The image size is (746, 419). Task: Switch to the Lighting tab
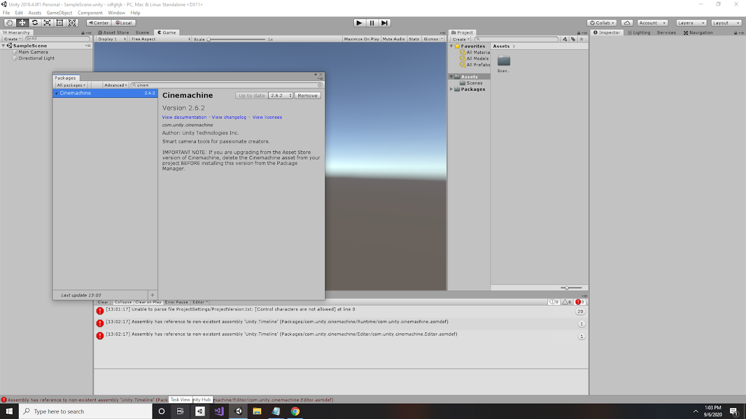[639, 33]
